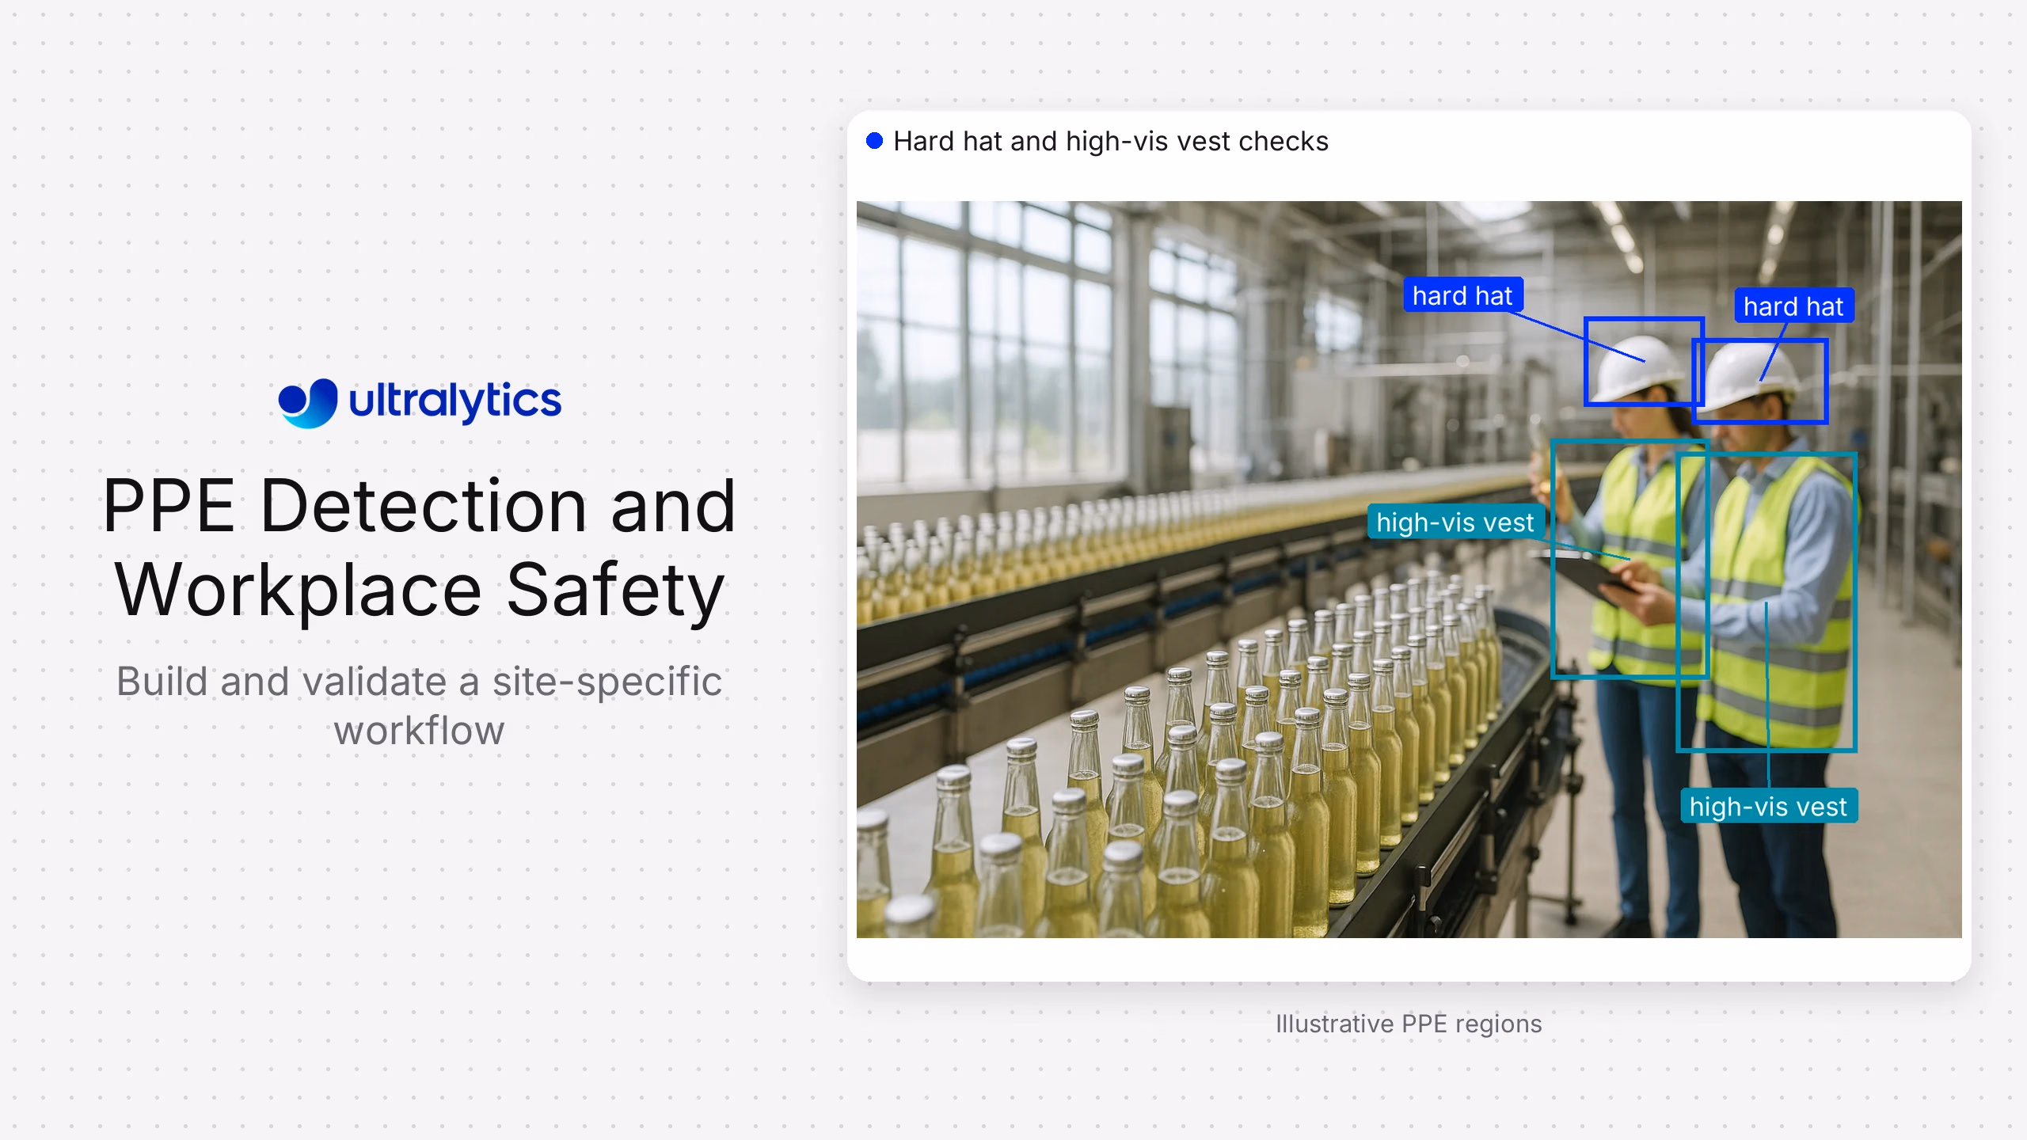
Task: Click the left high-vis vest label tag
Action: click(1455, 522)
